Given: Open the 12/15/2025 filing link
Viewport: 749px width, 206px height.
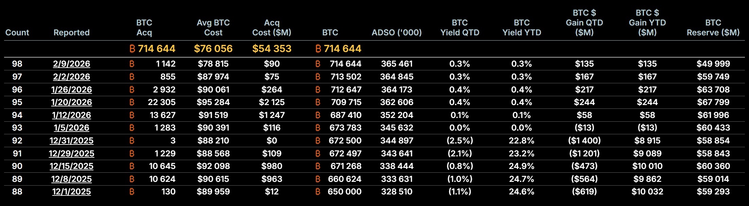Looking at the screenshot, I should coord(71,166).
